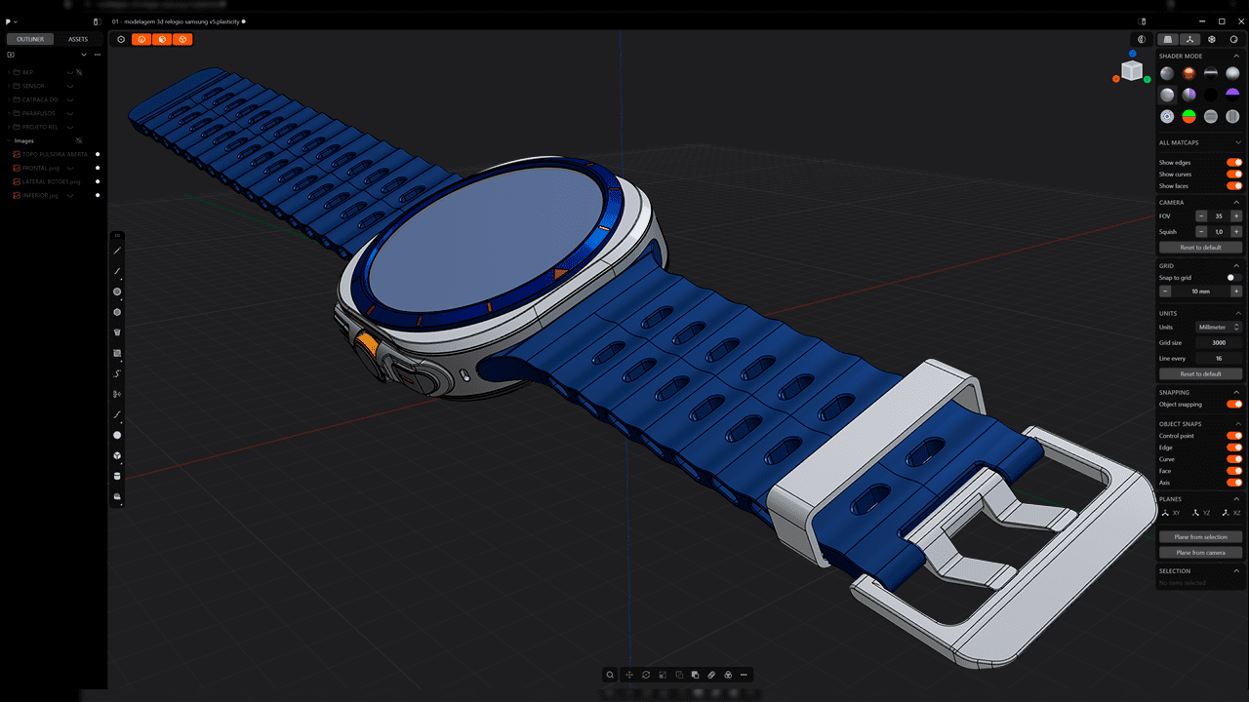
Task: Select the red-green split matcap swatch
Action: (x=1189, y=116)
